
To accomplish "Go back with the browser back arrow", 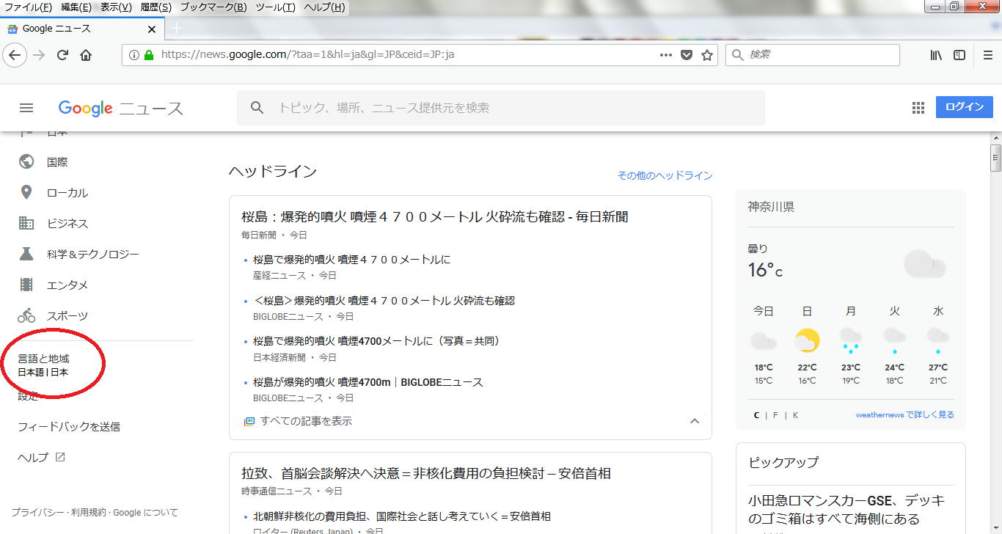I will (x=15, y=55).
